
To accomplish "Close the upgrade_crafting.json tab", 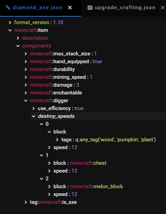I will pyautogui.click(x=163, y=7).
